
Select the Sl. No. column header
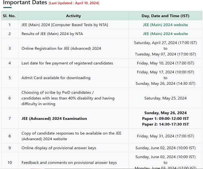[9, 16]
